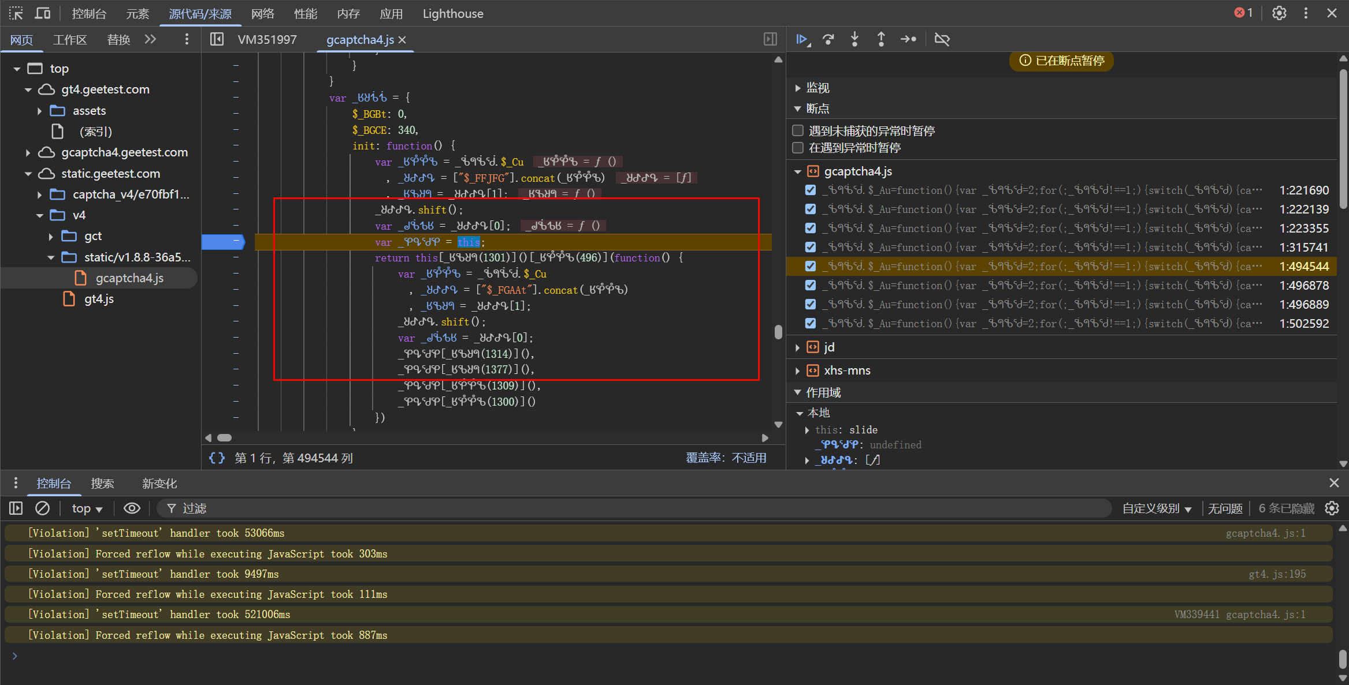
Task: Focus the console 过滤 filter field
Action: [x=636, y=508]
